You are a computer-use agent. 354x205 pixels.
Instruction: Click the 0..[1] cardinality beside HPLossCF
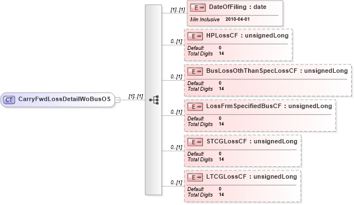[176, 41]
